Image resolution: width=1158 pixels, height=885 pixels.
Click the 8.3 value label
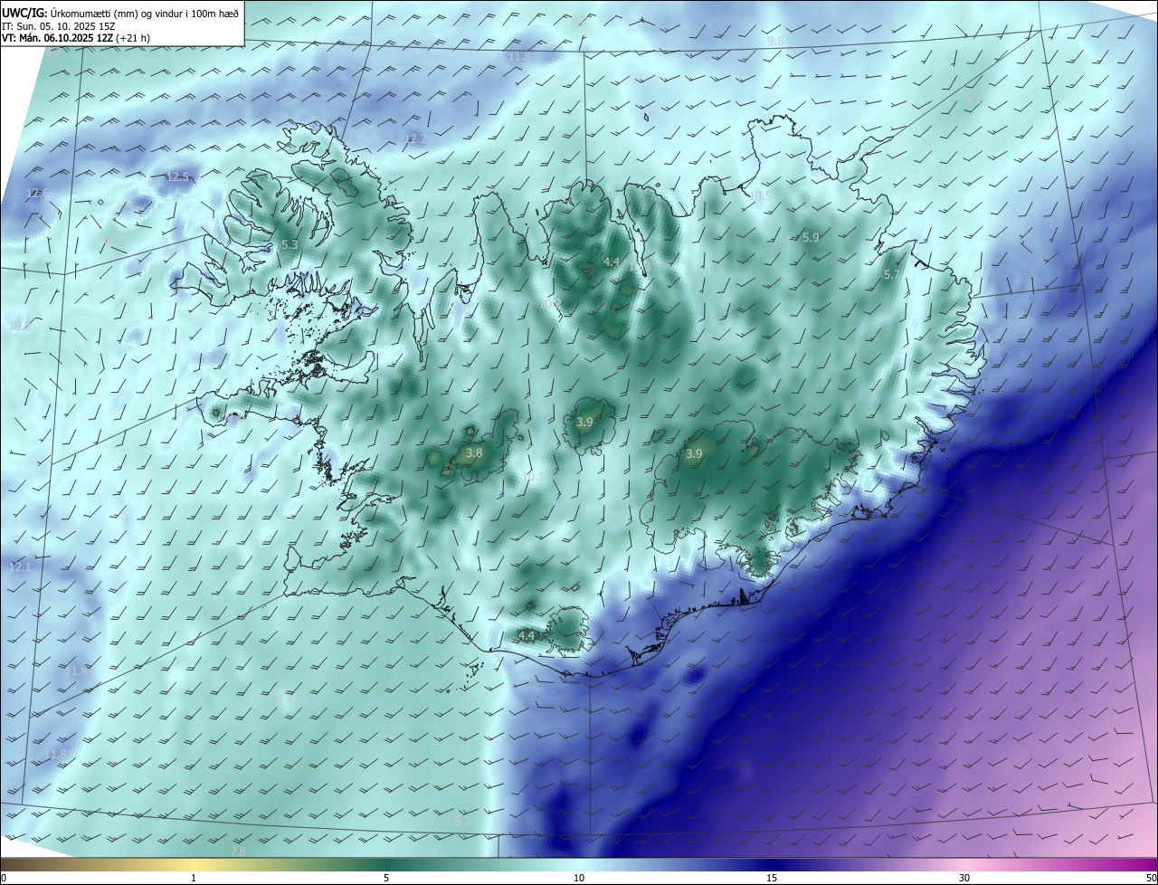point(461,821)
